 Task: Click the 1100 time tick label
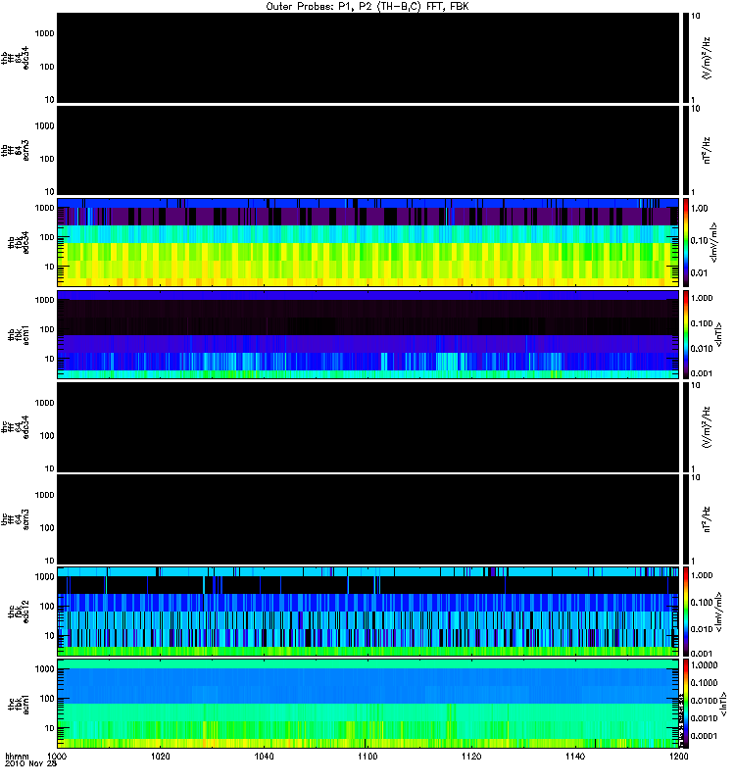pyautogui.click(x=367, y=756)
